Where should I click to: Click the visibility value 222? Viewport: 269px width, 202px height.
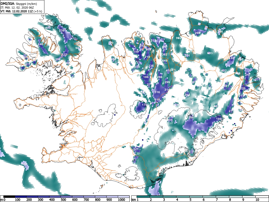coord(64,54)
